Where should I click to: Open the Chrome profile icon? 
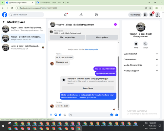156,8
